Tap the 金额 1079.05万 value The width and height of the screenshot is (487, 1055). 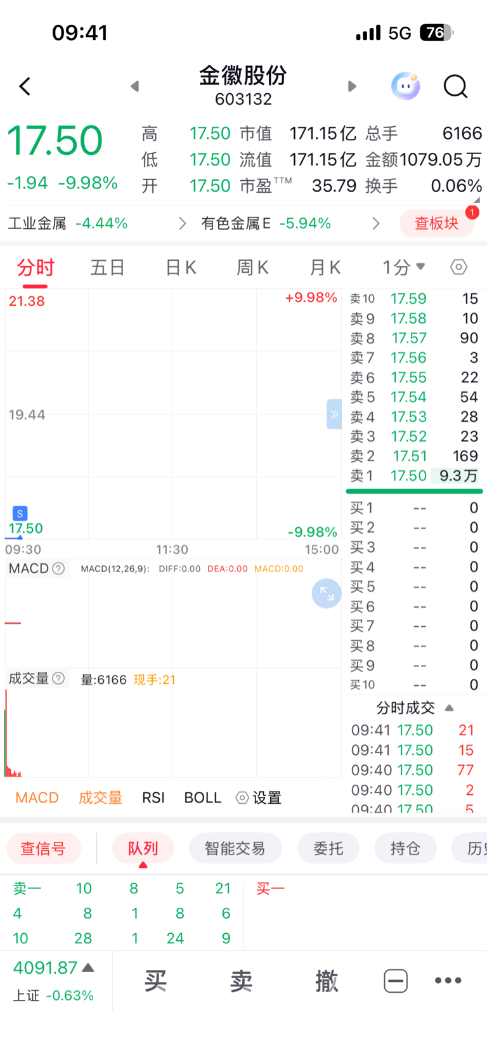441,159
